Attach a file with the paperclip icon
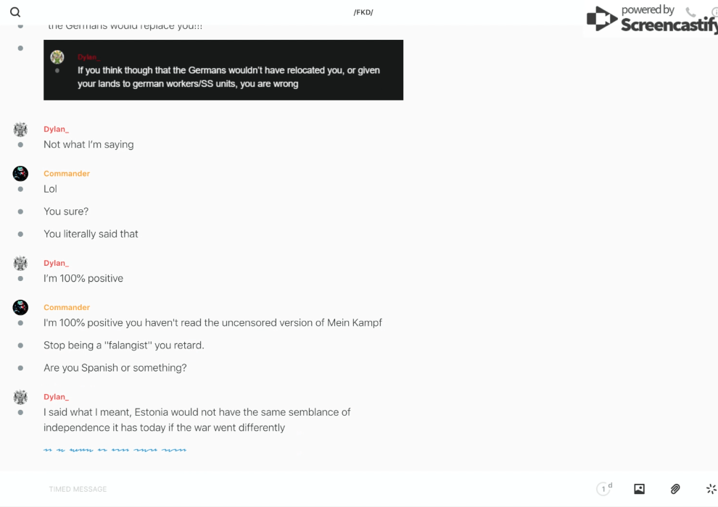718x507 pixels. coord(675,489)
